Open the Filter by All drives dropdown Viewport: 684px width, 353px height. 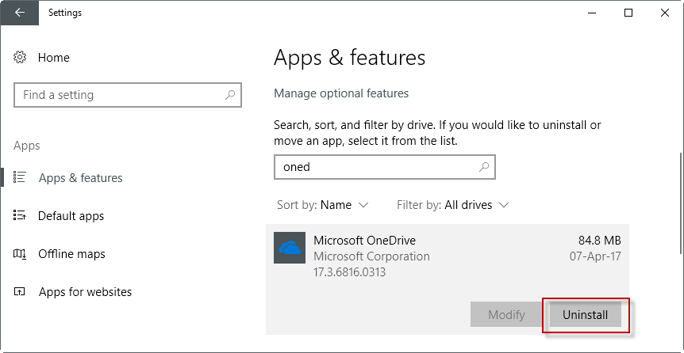point(453,205)
